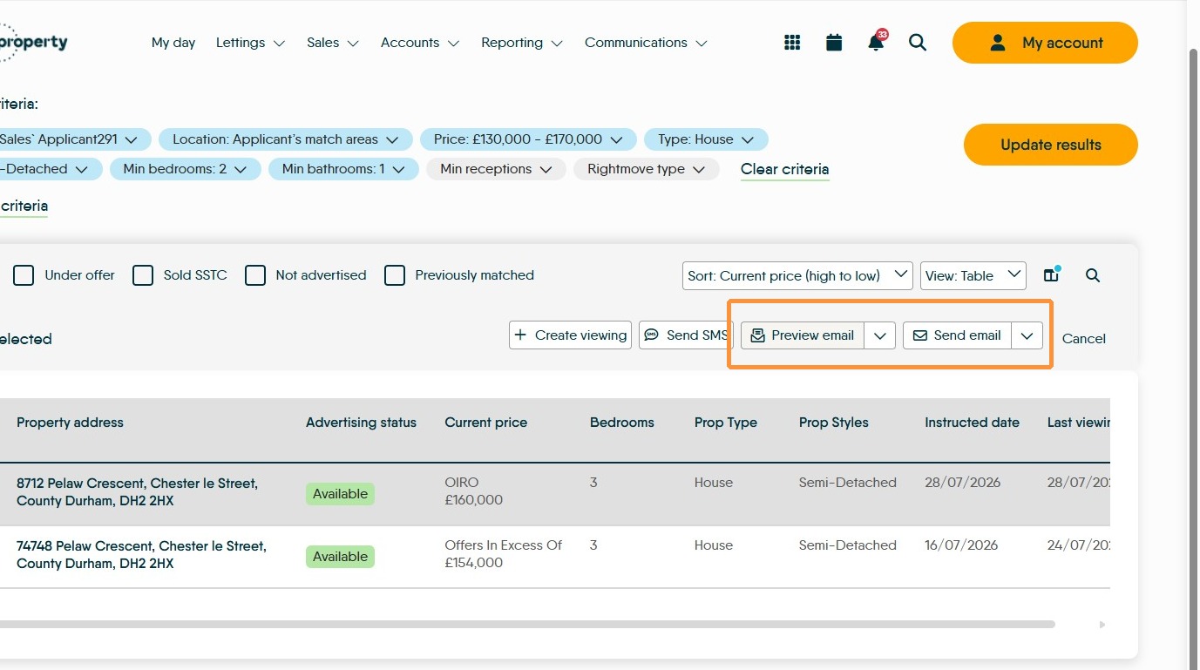Open the Price £130,000 - £170,000 filter

coord(528,139)
